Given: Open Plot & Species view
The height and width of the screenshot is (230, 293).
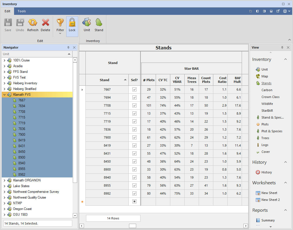Looking at the screenshot, I should pos(272,131).
